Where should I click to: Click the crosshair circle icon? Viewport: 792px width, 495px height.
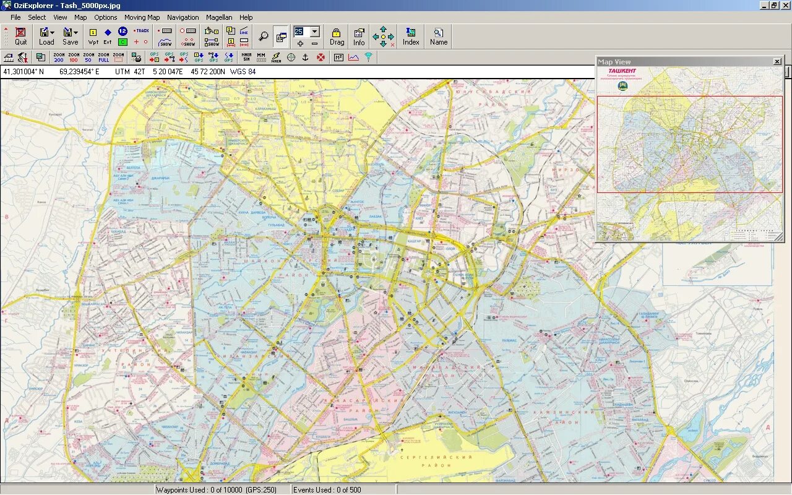click(x=291, y=58)
